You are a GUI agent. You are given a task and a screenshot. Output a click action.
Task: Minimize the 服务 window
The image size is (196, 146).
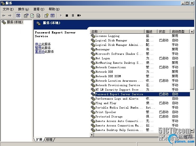click(x=183, y=3)
